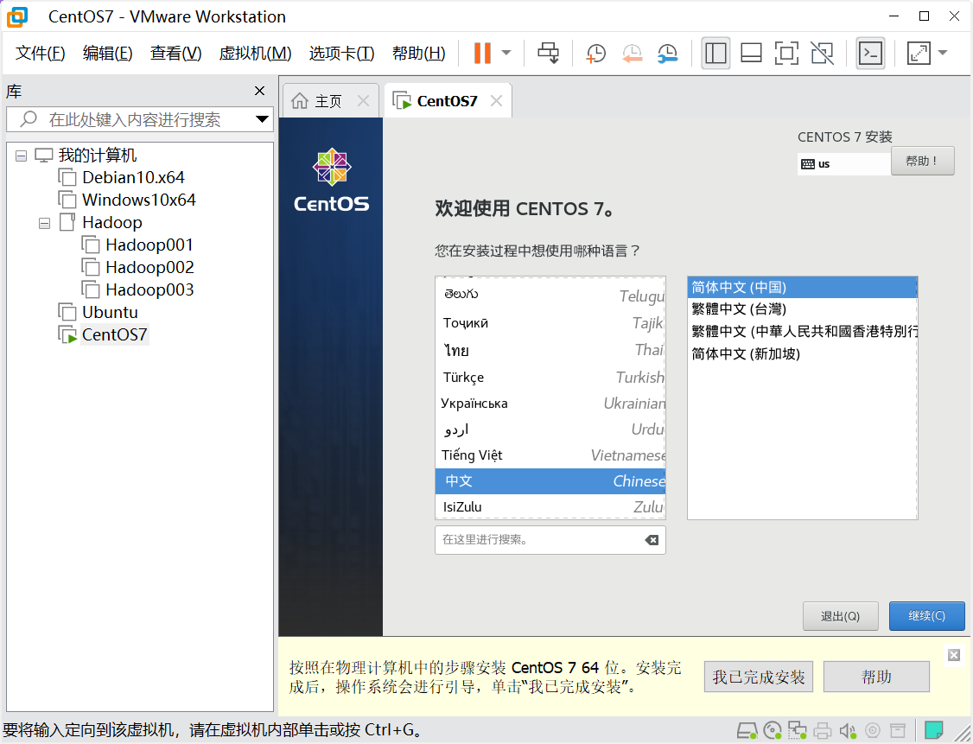Image resolution: width=973 pixels, height=744 pixels.
Task: Select Windows10x64 in the library
Action: point(138,200)
